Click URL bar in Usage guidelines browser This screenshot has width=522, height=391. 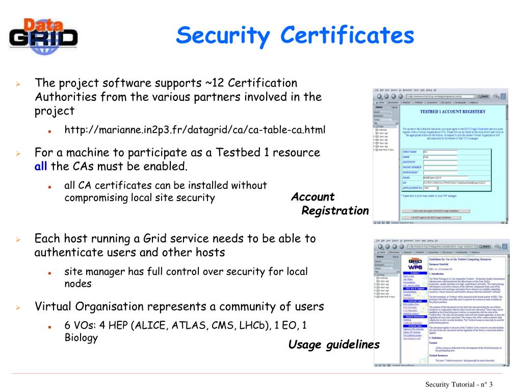(x=443, y=246)
